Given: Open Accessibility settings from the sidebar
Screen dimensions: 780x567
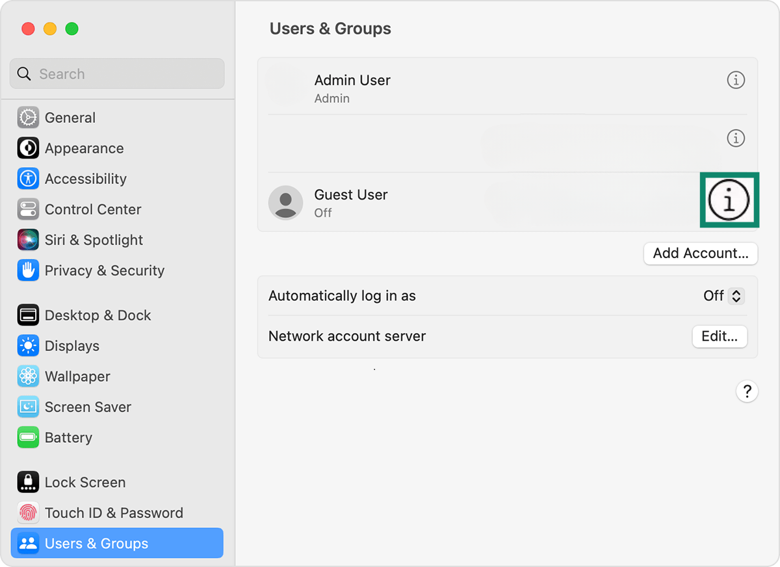Looking at the screenshot, I should point(28,179).
